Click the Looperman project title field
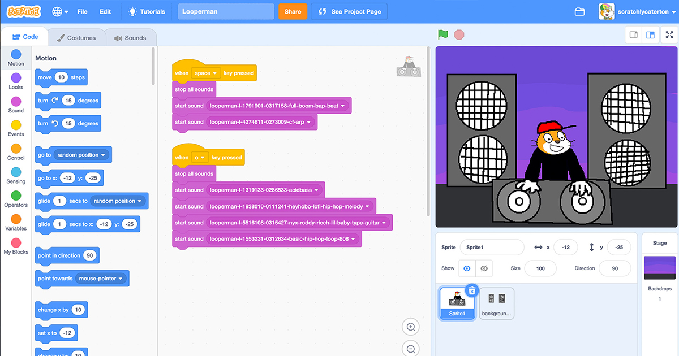Image resolution: width=679 pixels, height=356 pixels. (225, 11)
